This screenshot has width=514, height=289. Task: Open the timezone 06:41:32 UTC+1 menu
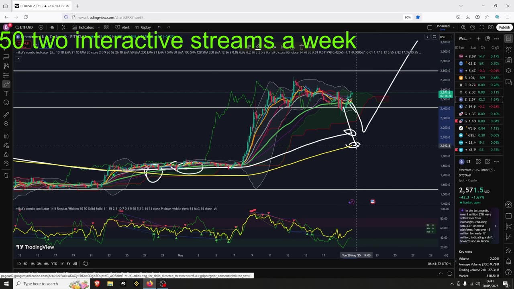[x=440, y=264]
